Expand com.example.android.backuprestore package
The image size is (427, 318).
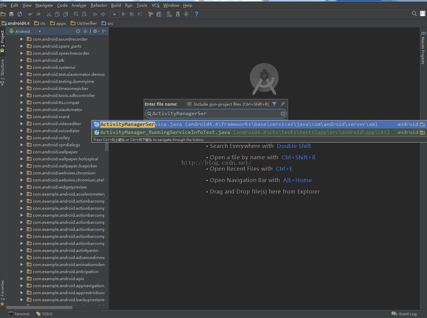(22, 300)
